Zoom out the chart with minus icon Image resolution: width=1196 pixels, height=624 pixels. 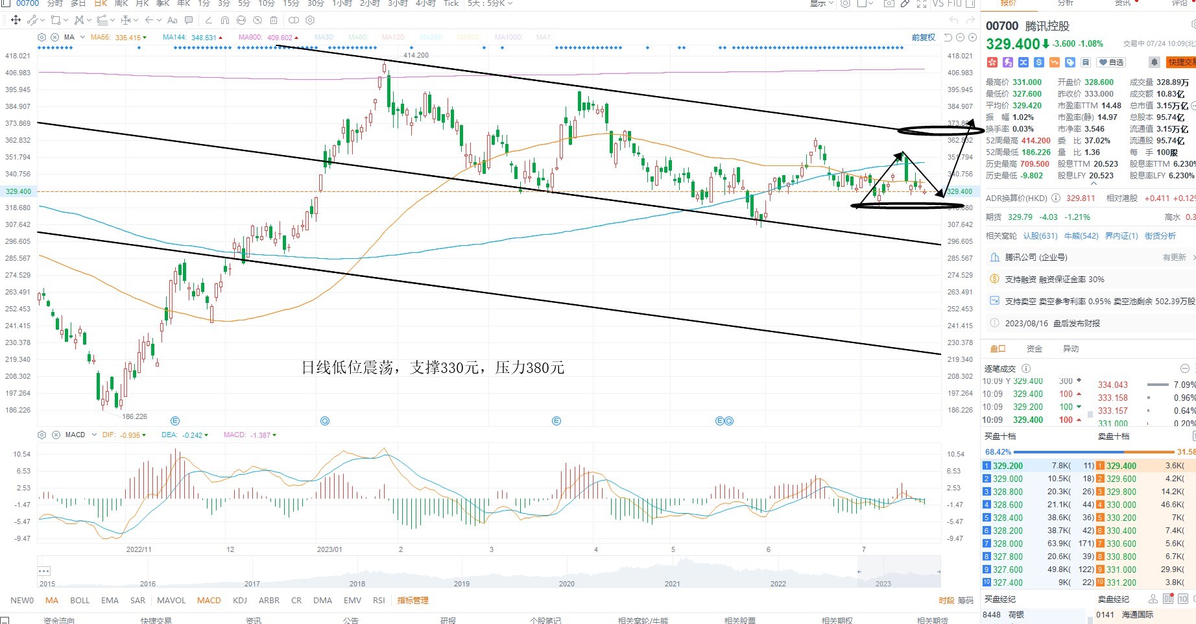(x=960, y=37)
